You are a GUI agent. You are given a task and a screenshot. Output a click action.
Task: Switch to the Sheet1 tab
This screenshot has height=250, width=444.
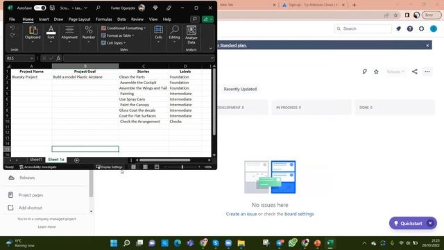[35, 160]
